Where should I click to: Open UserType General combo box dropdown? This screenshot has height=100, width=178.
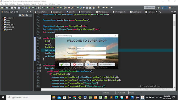105,57
